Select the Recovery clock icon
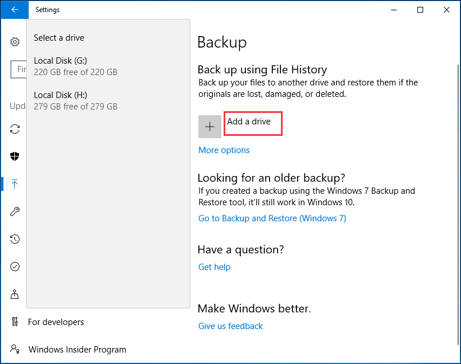This screenshot has height=364, width=461. (x=15, y=239)
